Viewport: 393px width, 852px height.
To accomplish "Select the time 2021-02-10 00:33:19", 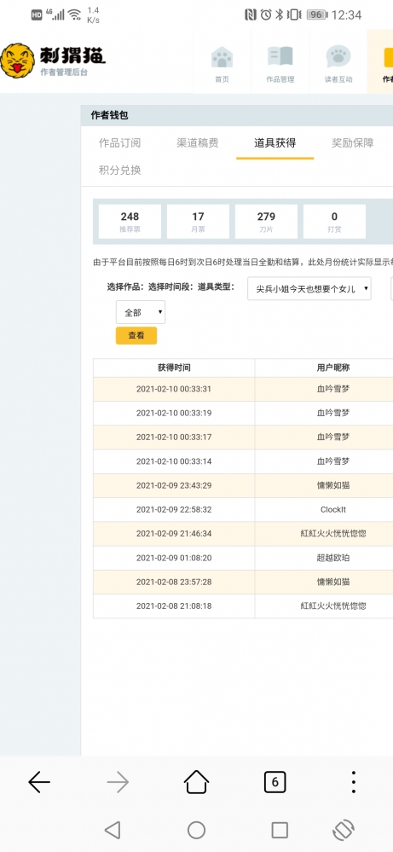I will coord(174,413).
